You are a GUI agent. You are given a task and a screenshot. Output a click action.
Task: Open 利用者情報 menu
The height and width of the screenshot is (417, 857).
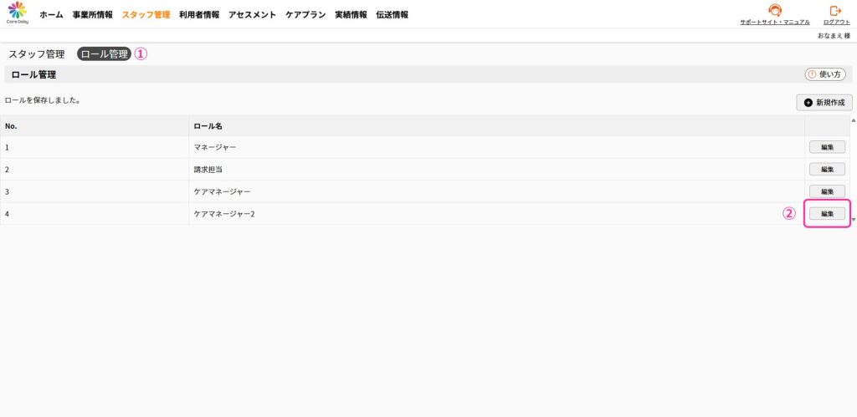[x=199, y=15]
